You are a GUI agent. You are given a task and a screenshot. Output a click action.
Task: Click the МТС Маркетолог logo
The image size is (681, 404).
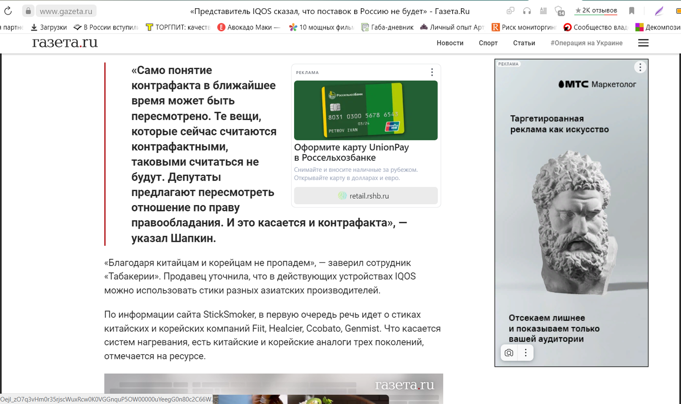pyautogui.click(x=597, y=84)
